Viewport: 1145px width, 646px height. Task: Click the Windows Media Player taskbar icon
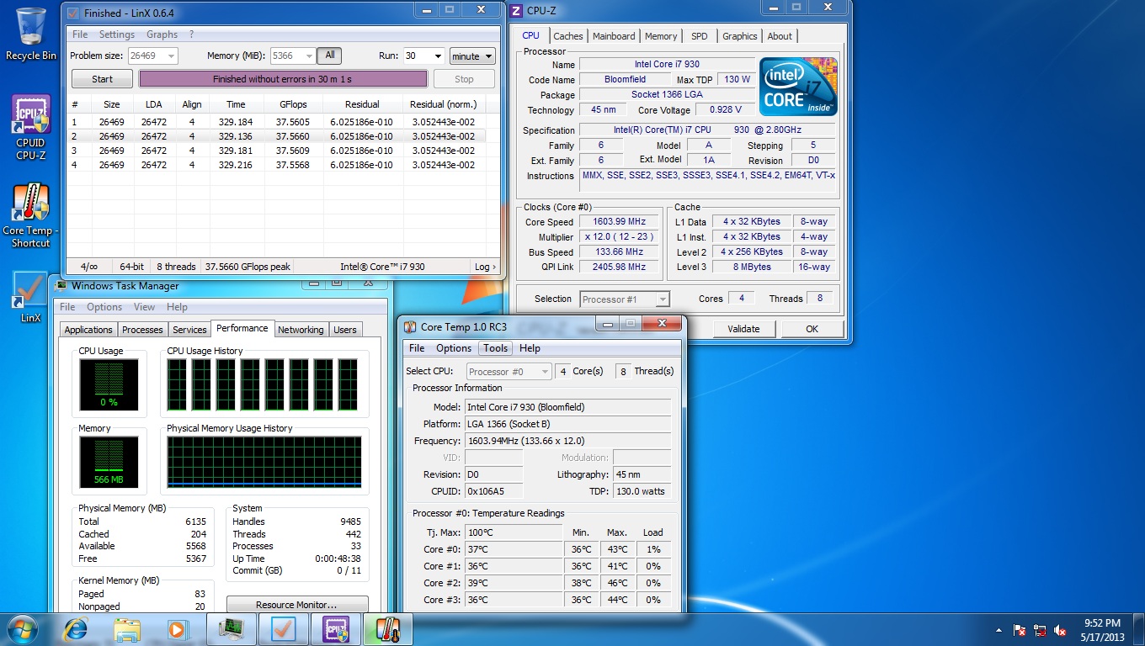(177, 629)
